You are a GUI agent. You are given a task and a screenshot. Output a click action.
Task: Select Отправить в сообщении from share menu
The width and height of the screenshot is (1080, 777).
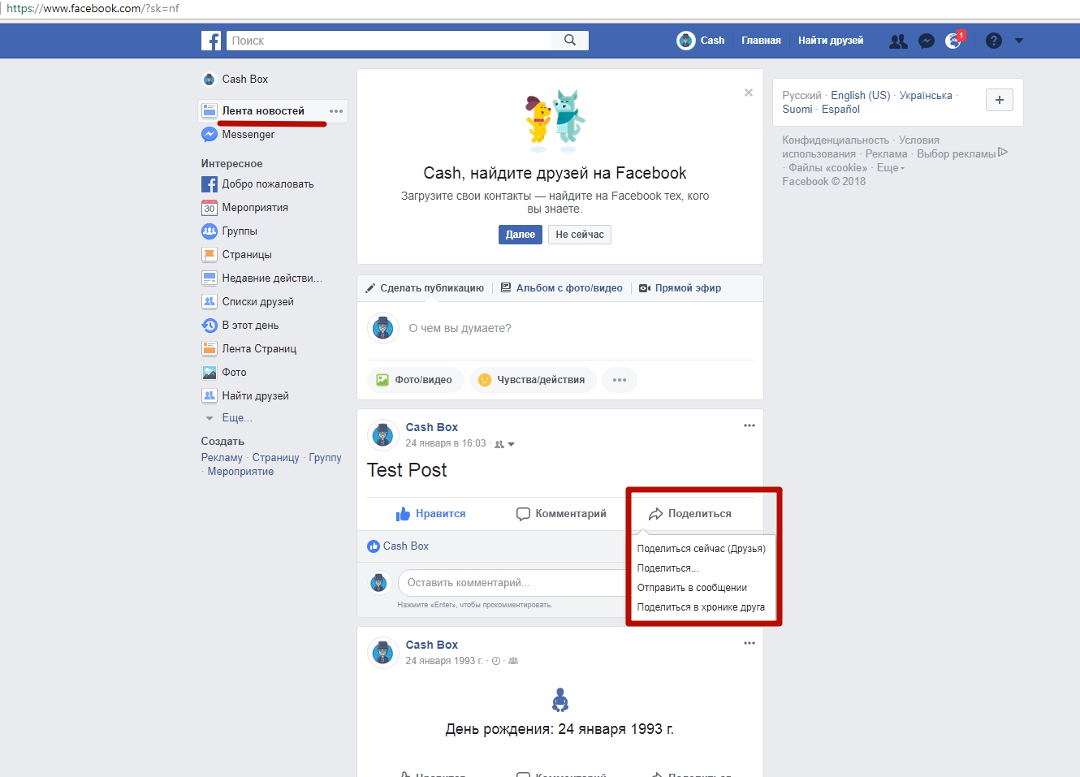(x=692, y=588)
